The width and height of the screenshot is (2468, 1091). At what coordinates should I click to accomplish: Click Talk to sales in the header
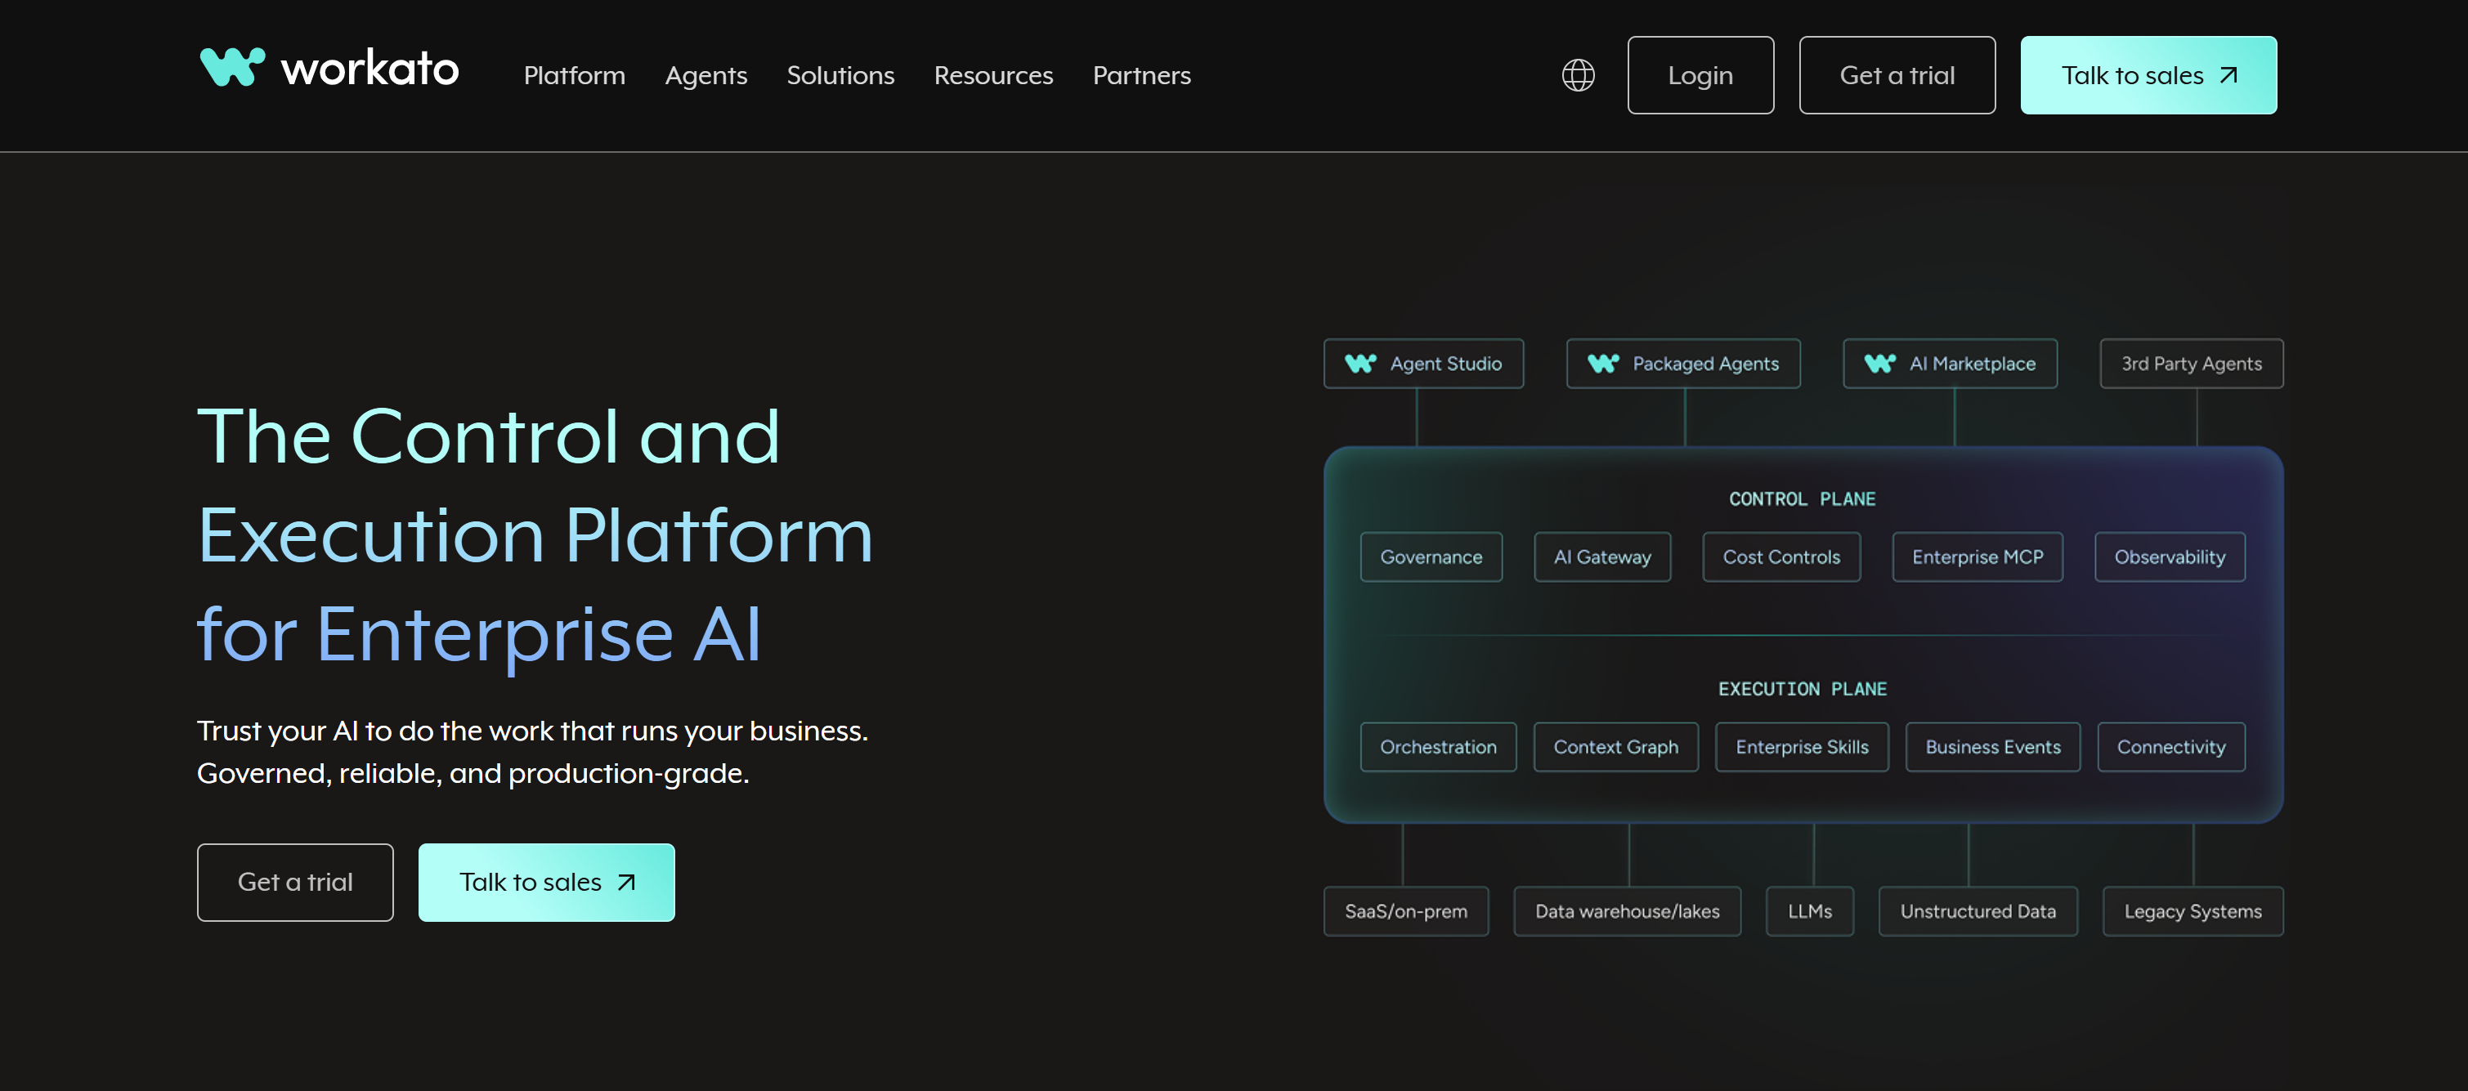[x=2149, y=74]
